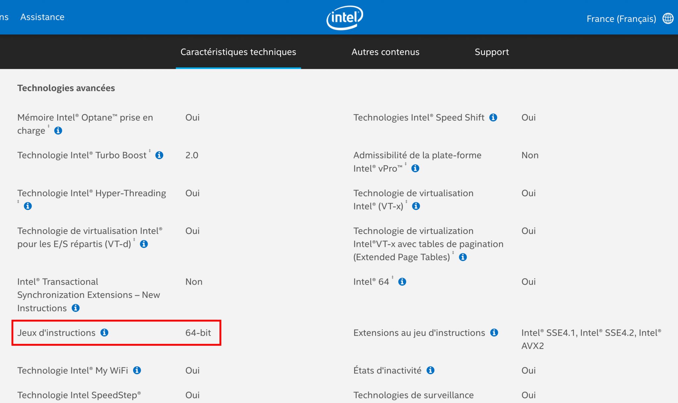View the tooltip for États d'inactivité

click(x=430, y=370)
